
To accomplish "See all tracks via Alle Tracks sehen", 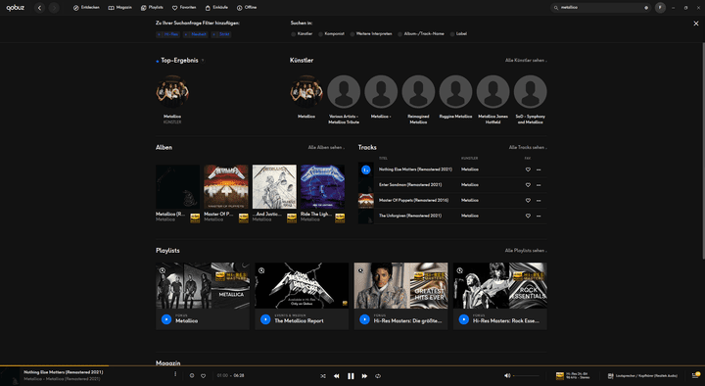I will [528, 148].
